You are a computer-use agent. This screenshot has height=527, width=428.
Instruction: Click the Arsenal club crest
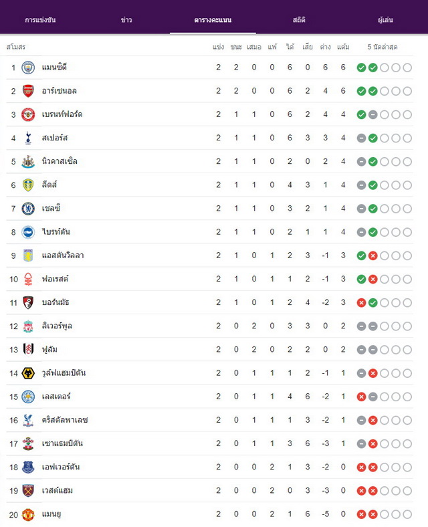click(x=28, y=91)
